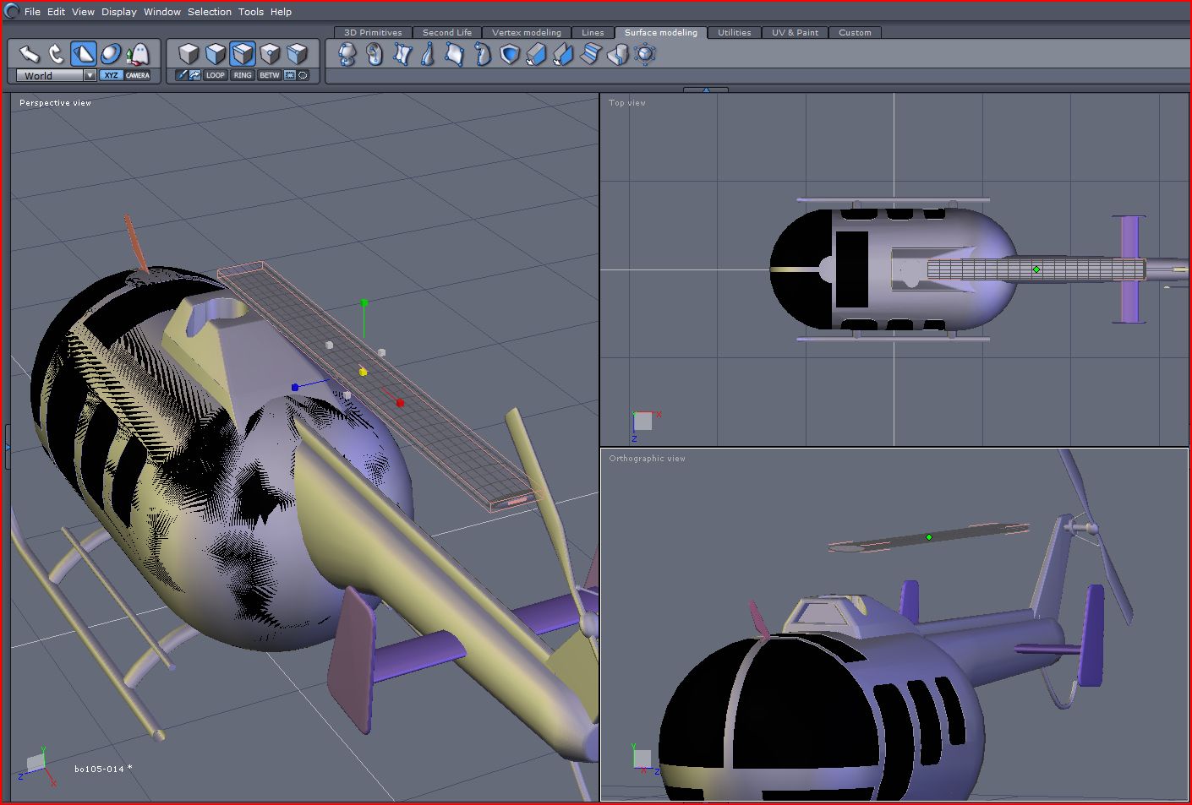Open the File menu
This screenshot has height=805, width=1192.
coord(32,12)
